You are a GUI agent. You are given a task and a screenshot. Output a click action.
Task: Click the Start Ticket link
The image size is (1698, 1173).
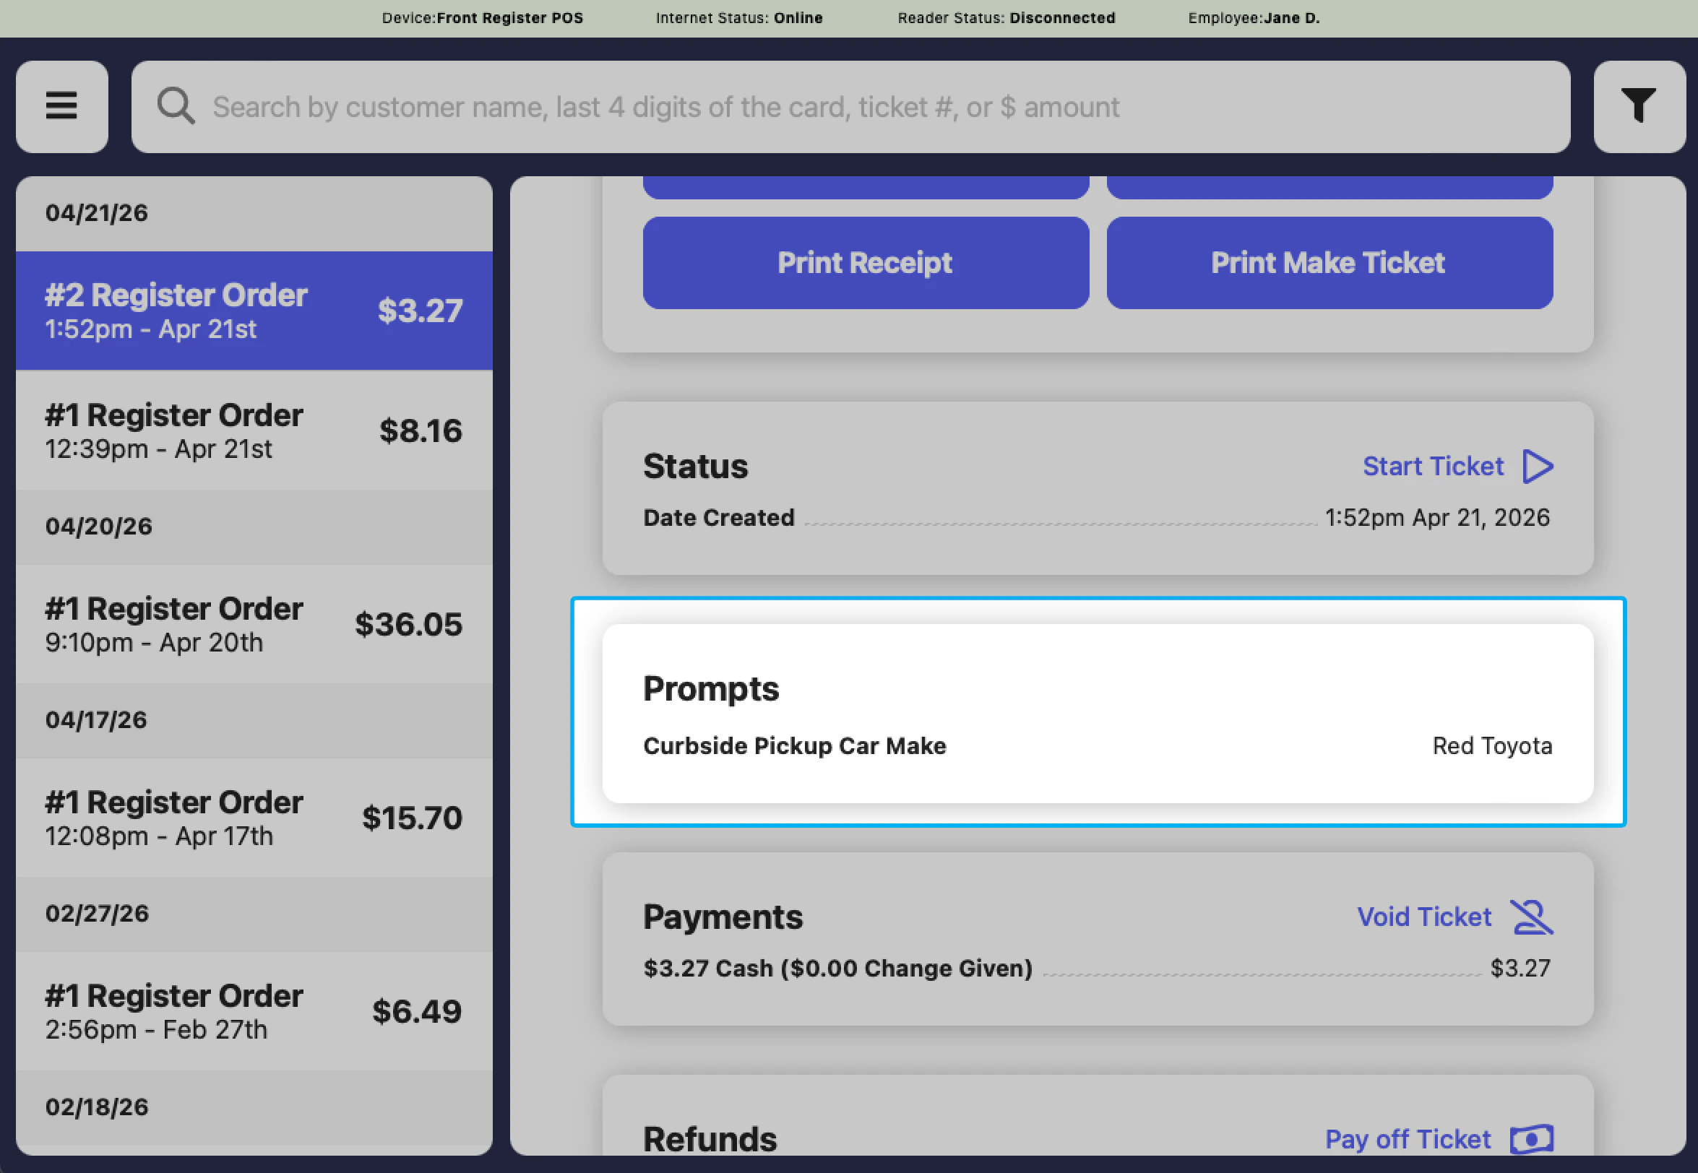click(1433, 466)
